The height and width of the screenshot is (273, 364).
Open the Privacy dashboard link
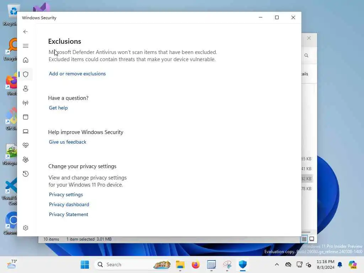69,204
